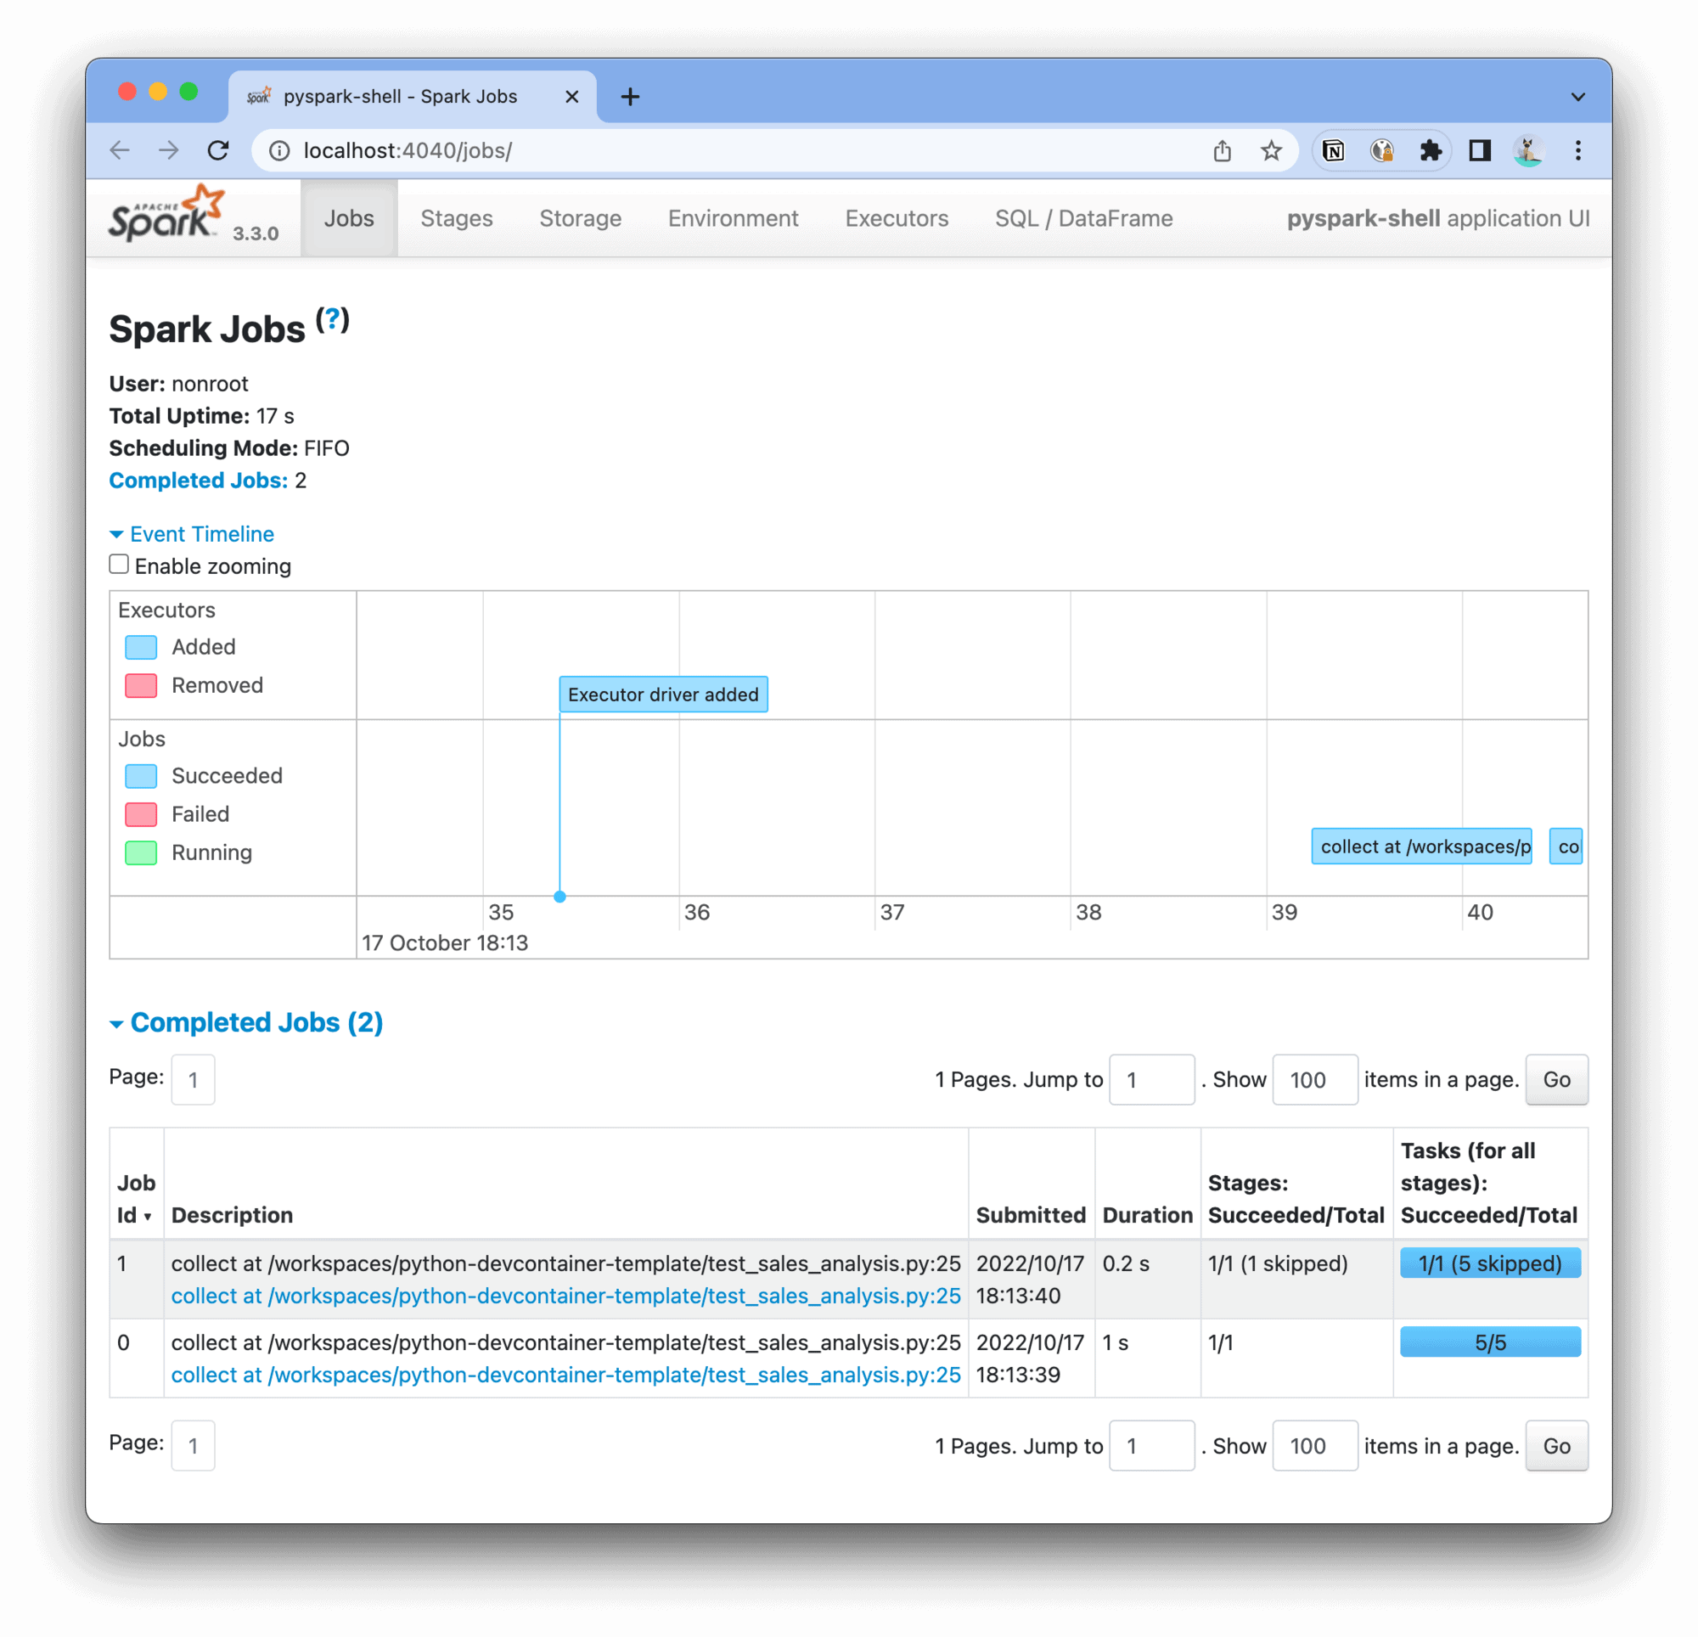Toggle the Enable zooming checkbox

coord(120,565)
